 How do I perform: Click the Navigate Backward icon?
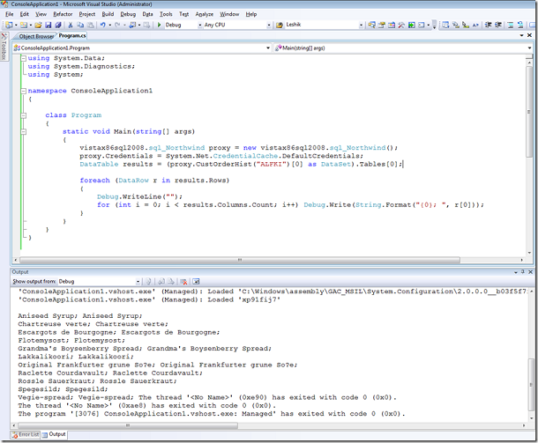[x=132, y=25]
